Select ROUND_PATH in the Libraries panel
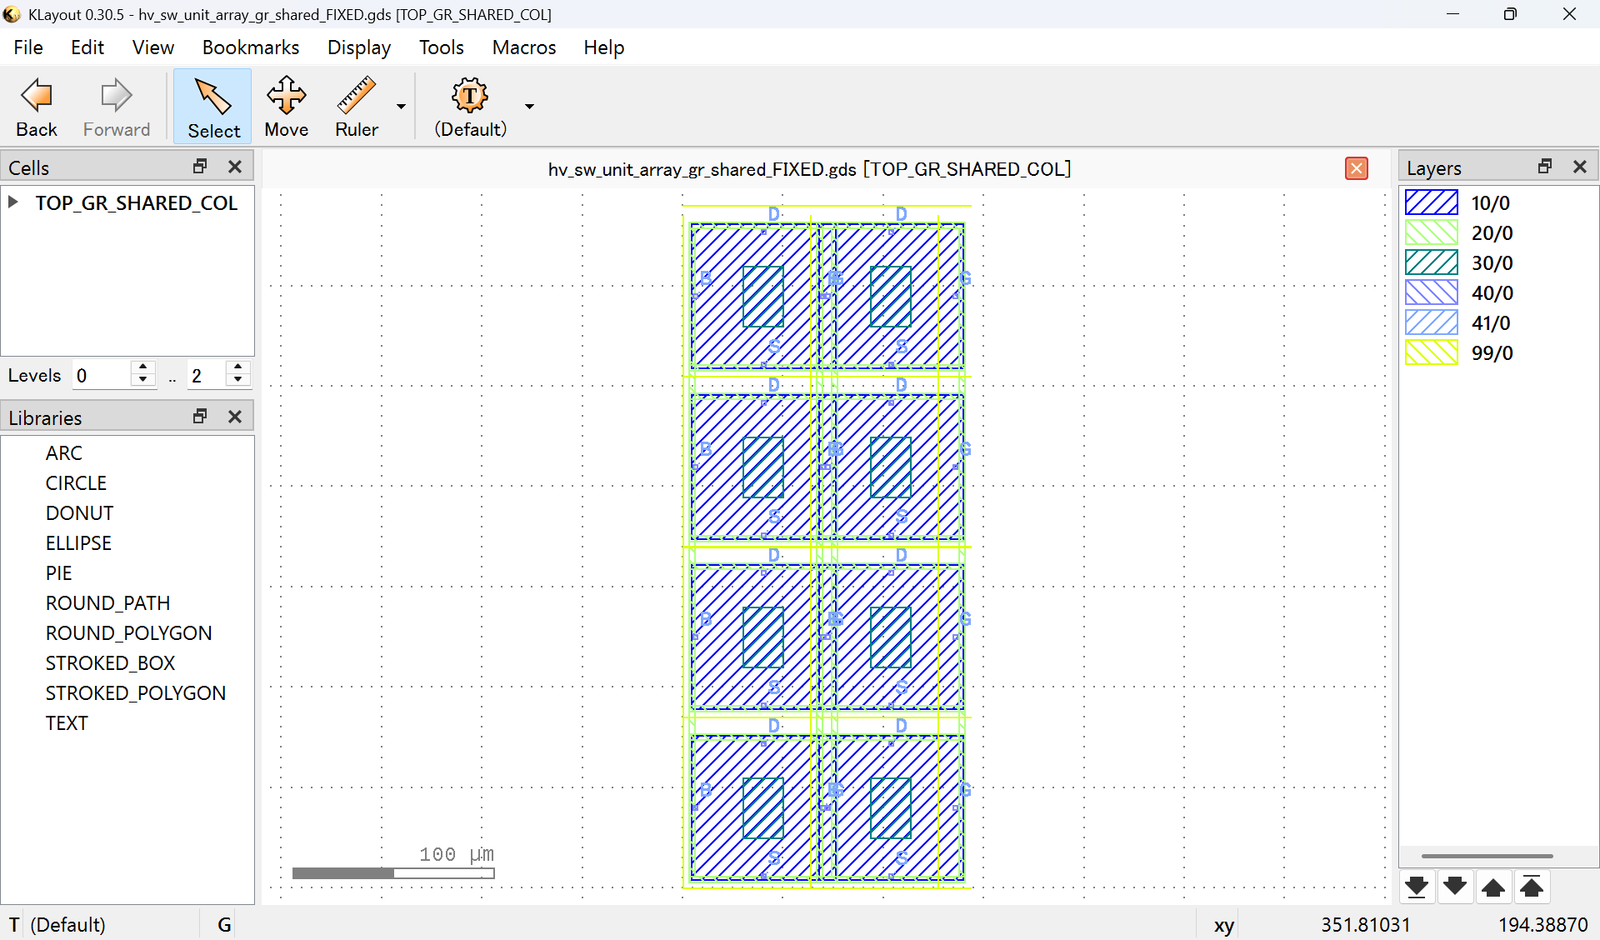 click(x=107, y=602)
